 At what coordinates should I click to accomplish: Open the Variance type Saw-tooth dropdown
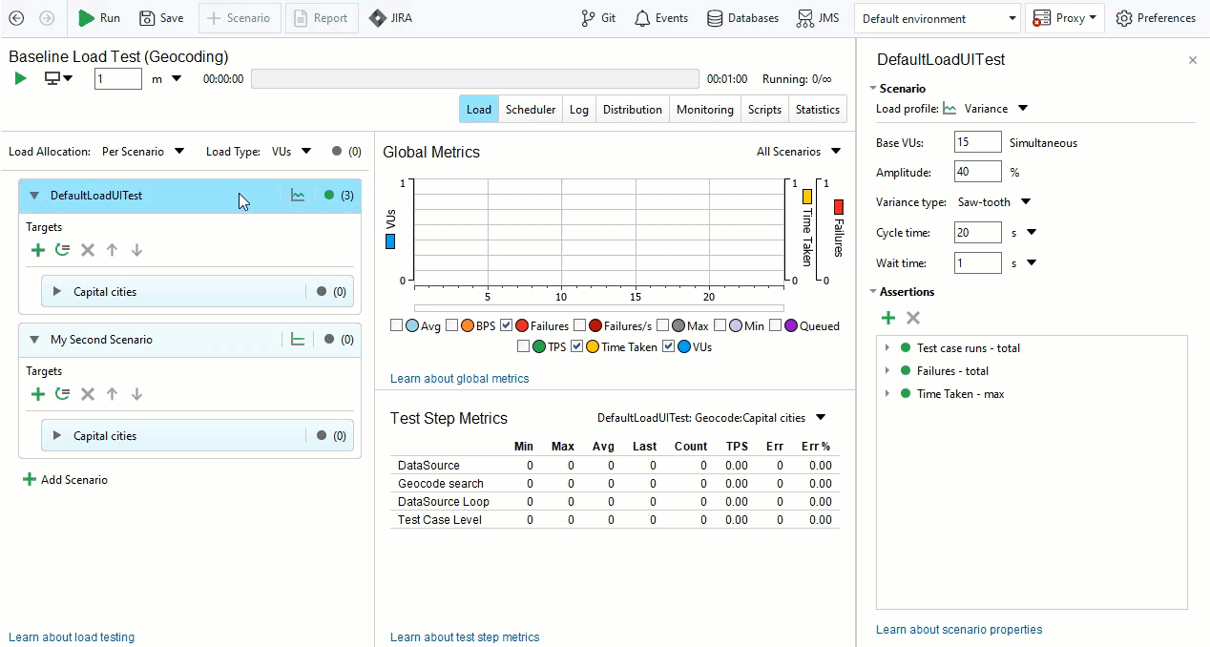1026,202
